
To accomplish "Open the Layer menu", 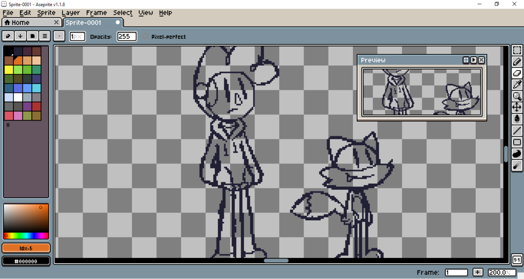I will [x=71, y=13].
